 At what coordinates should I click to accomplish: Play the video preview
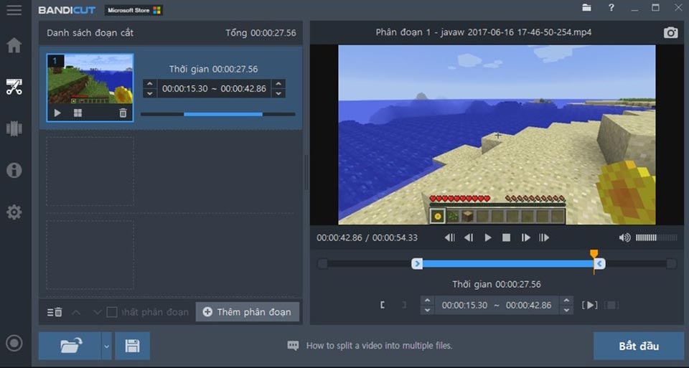point(488,237)
